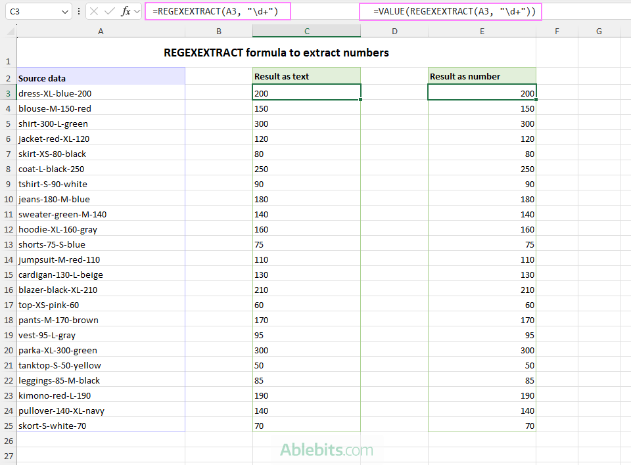Select cell 'skirt-XS-80-black'
The image size is (631, 465).
(101, 154)
